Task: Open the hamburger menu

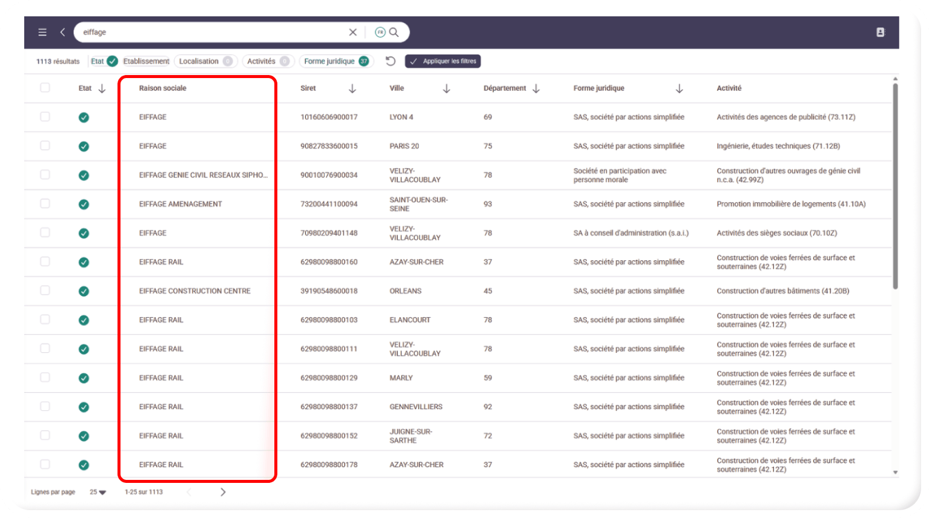Action: point(42,32)
